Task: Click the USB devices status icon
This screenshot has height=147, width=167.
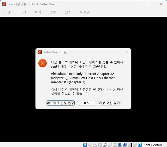Action: [110, 145]
